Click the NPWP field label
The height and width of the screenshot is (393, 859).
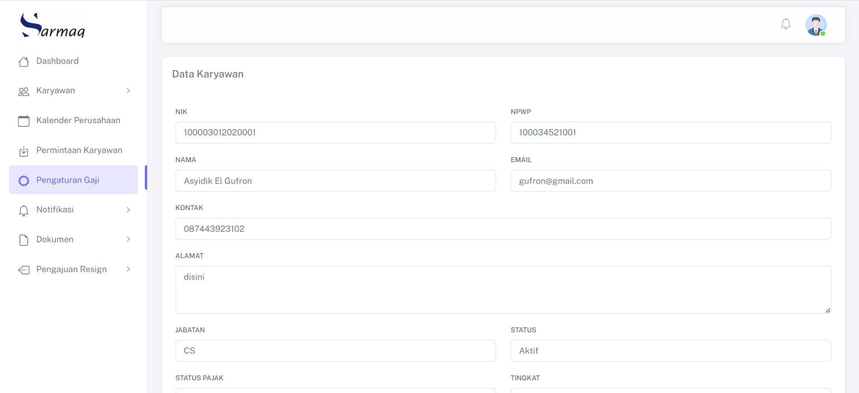coord(521,112)
